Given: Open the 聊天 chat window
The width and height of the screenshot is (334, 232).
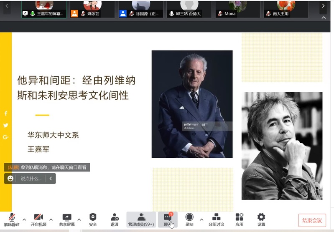Looking at the screenshot, I should tap(168, 219).
